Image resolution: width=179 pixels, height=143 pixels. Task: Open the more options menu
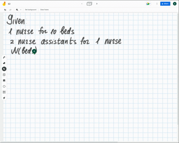[157, 4]
